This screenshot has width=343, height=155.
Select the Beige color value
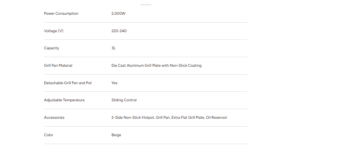click(116, 135)
